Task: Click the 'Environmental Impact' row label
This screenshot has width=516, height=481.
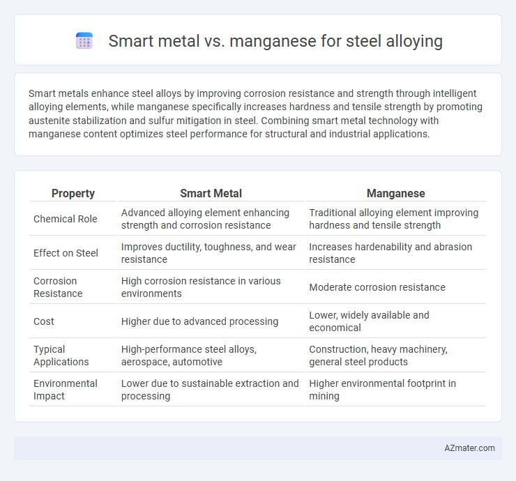Action: coord(65,390)
